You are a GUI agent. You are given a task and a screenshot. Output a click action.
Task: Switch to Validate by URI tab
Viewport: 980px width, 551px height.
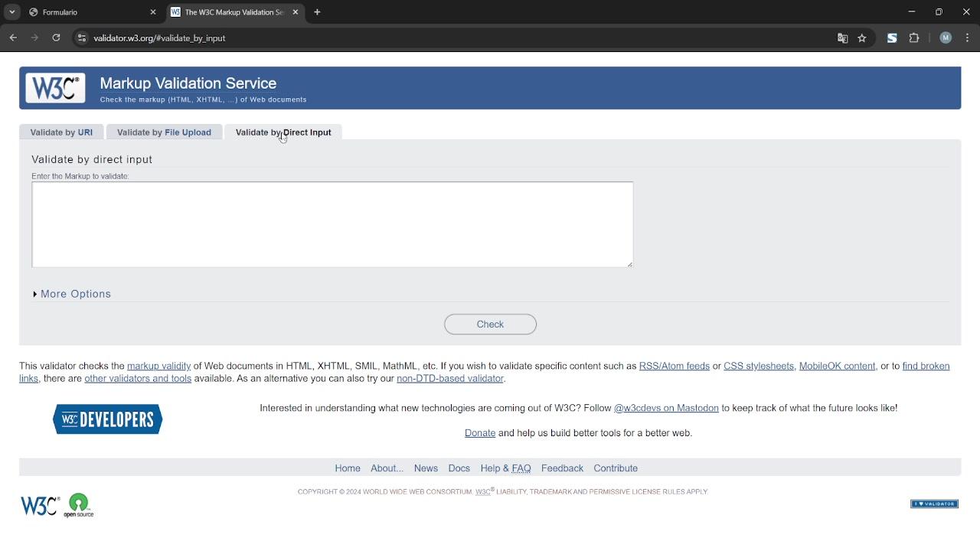click(x=61, y=132)
